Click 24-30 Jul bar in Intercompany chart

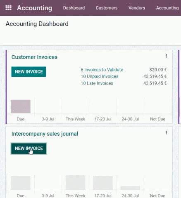[x=130, y=188]
